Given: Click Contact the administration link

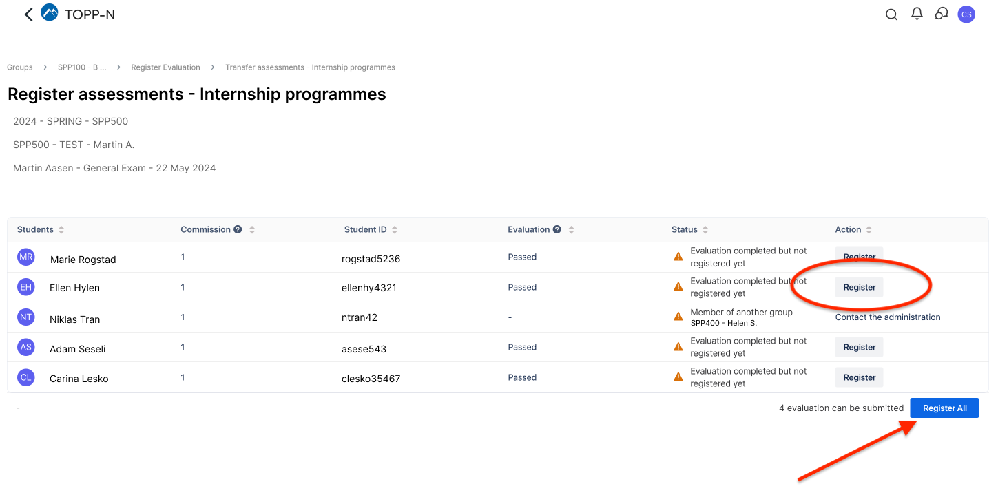Looking at the screenshot, I should tap(887, 317).
